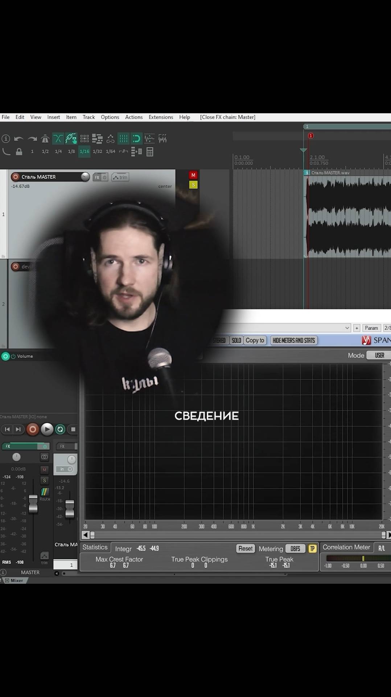Open the Extensions menu
Viewport: 391px width, 697px height.
pyautogui.click(x=161, y=117)
